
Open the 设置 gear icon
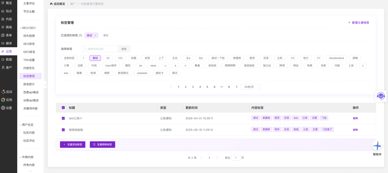[3, 108]
